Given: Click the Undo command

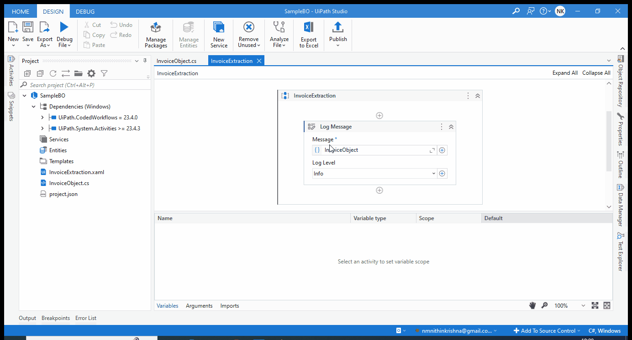Looking at the screenshot, I should (121, 25).
